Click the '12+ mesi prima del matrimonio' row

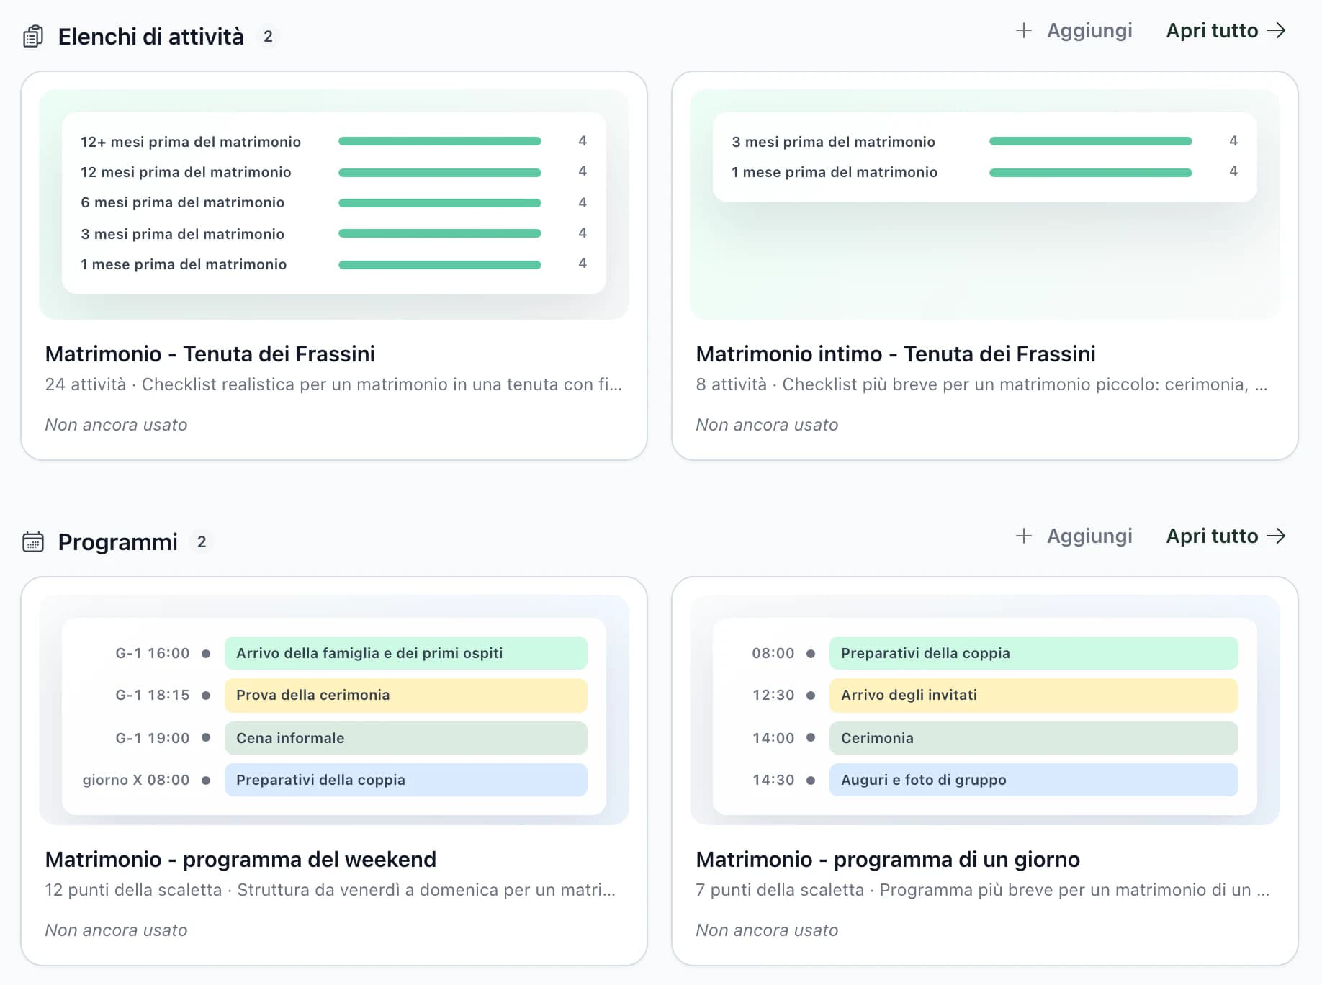point(334,141)
